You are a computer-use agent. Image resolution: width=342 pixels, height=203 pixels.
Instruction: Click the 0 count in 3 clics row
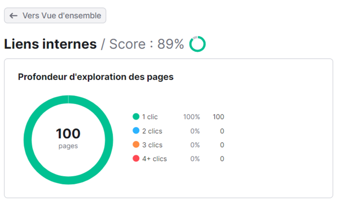[222, 145]
